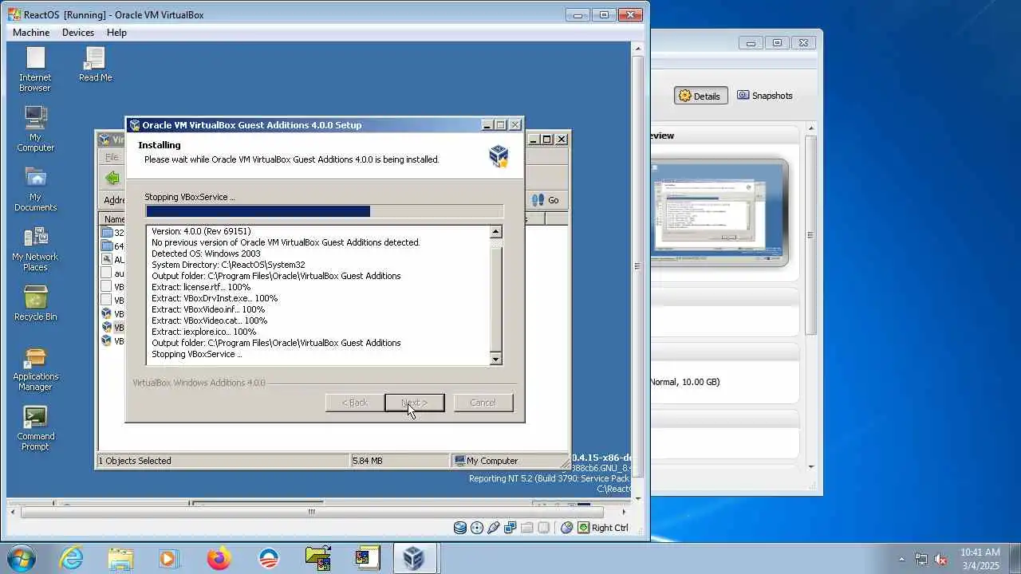Click '5.84 MB' status bar text
The image size is (1021, 574).
tap(367, 461)
